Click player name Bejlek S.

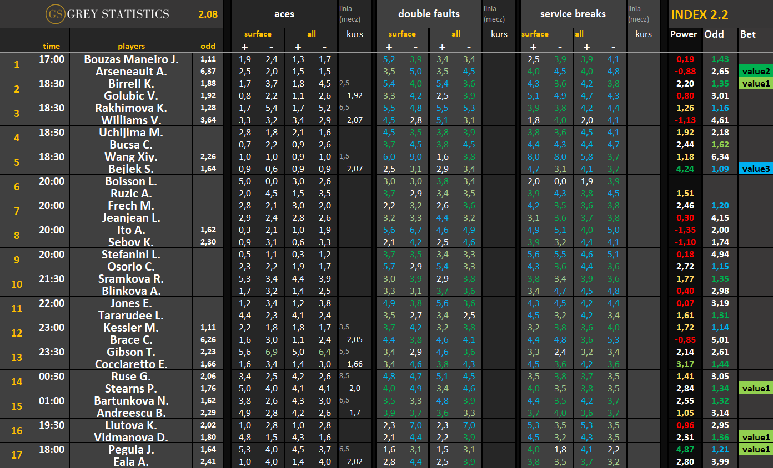click(x=131, y=169)
